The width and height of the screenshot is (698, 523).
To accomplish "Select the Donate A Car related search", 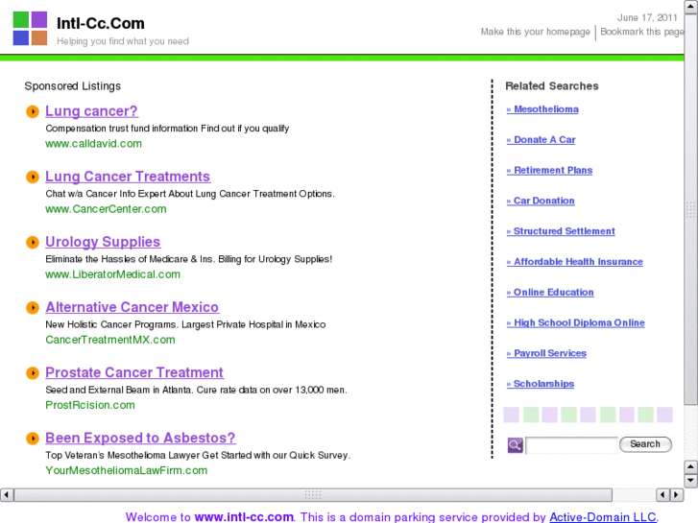I will tap(541, 140).
